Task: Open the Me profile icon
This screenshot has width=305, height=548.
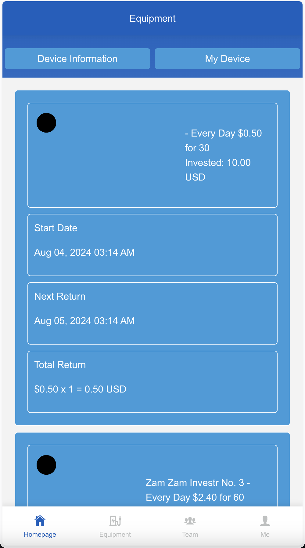Action: 265,521
